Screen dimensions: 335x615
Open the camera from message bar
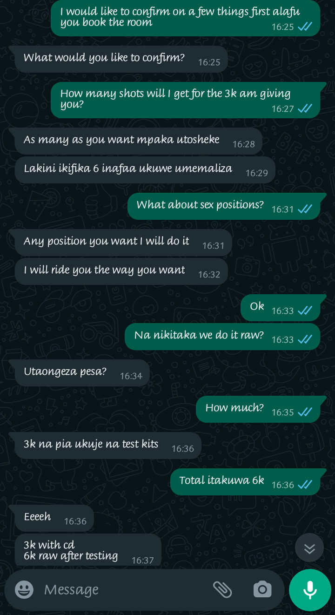pyautogui.click(x=262, y=589)
